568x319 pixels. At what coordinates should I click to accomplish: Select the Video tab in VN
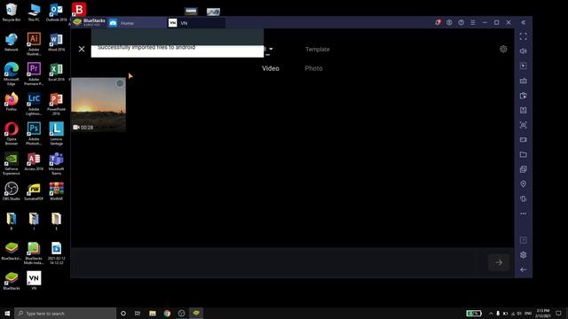(x=271, y=68)
